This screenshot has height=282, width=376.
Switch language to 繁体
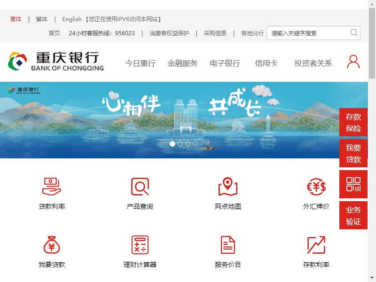tap(42, 19)
